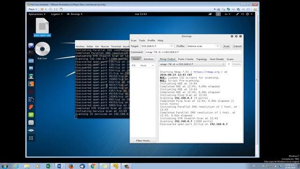
Task: Open Buscar menu in the terminal
Action: (x=105, y=46)
